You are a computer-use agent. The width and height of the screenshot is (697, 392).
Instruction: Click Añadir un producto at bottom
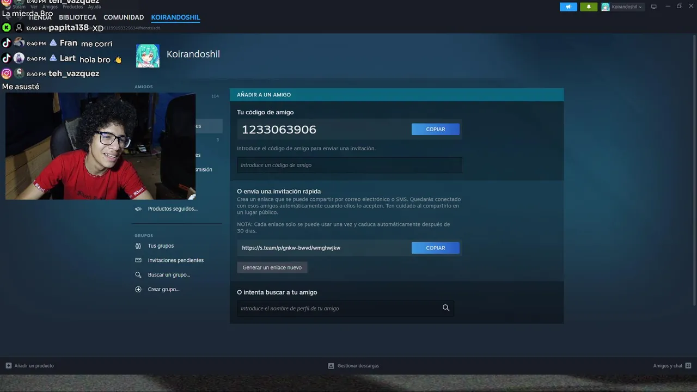(x=34, y=366)
